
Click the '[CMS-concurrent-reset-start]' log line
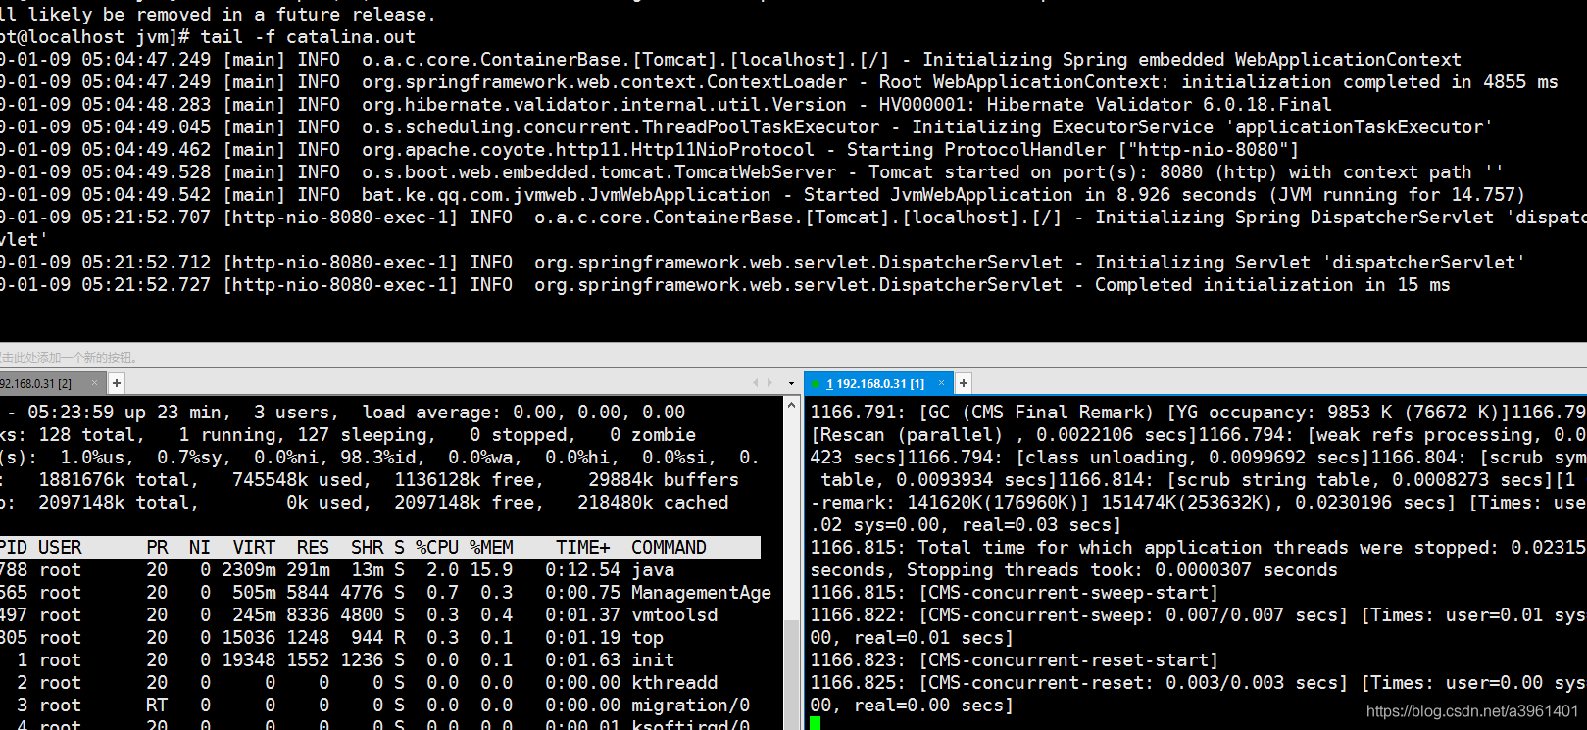point(1015,659)
